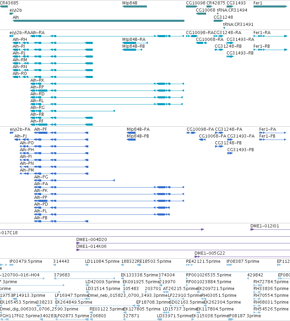This screenshot has height=321, width=290.
Task: Select the CG10068-RA transcript label
Action: pyautogui.click(x=210, y=39)
